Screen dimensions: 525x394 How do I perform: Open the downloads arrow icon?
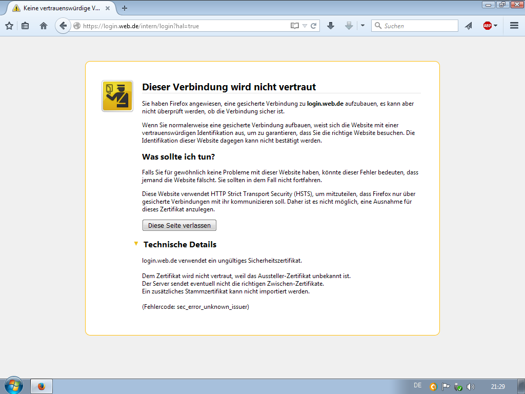pyautogui.click(x=331, y=26)
